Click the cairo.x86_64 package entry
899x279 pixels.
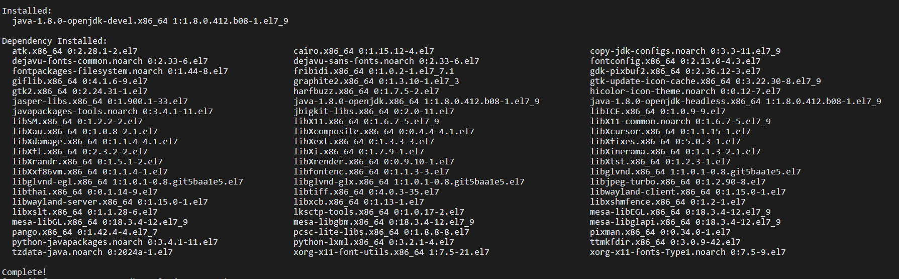pyautogui.click(x=363, y=51)
